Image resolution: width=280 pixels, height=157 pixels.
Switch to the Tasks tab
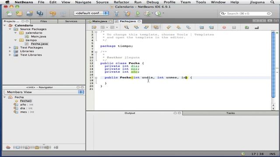click(x=231, y=113)
